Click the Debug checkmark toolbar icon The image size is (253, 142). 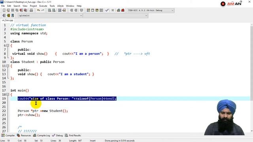pos(107,10)
